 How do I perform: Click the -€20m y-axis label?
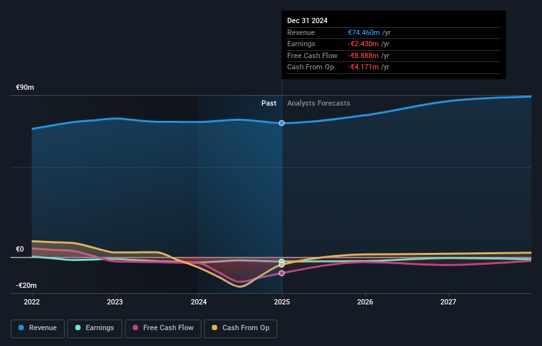(x=26, y=285)
